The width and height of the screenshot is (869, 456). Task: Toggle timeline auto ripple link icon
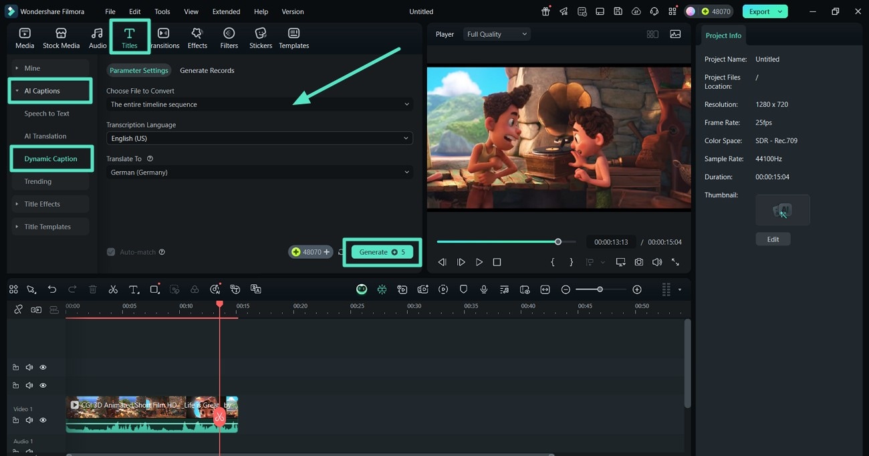click(36, 310)
